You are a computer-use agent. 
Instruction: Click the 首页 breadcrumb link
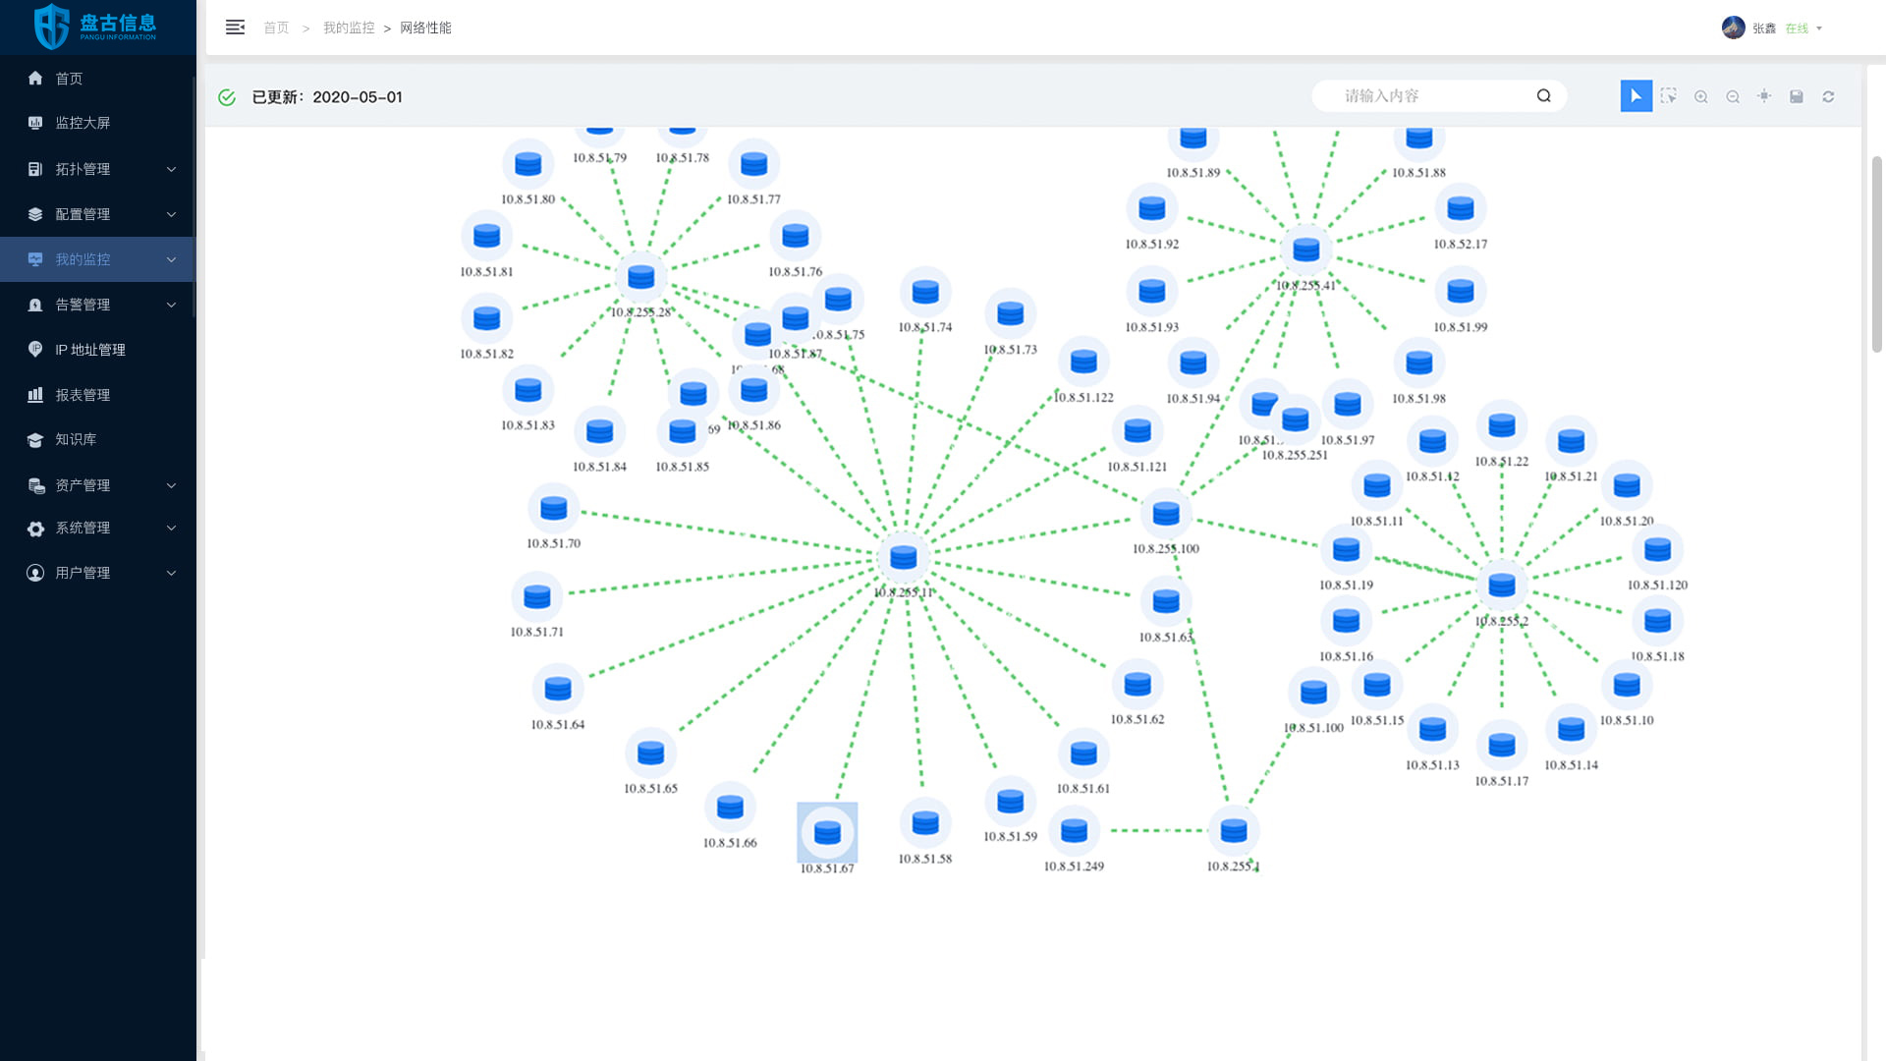pos(276,28)
